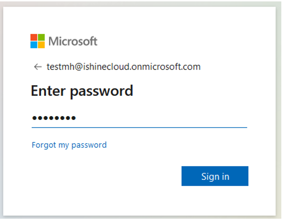Screen dimensions: 282x219
Task: Click empty space right of password dots
Action: point(161,118)
